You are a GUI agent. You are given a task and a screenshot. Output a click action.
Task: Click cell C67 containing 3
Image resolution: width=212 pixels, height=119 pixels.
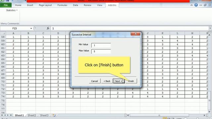pyautogui.click(x=43, y=70)
